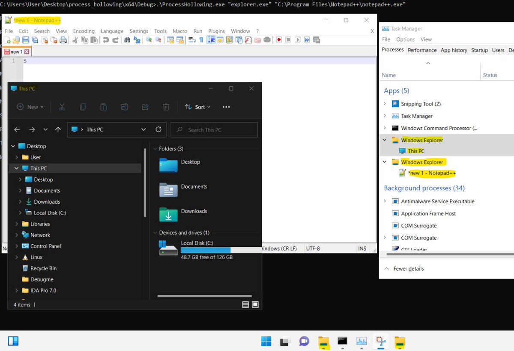Click Delete trash icon in File Explorer
514x351 pixels.
166,107
